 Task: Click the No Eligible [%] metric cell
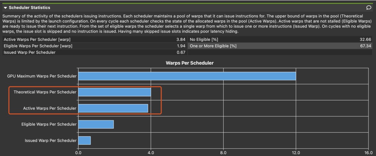(x=203, y=40)
